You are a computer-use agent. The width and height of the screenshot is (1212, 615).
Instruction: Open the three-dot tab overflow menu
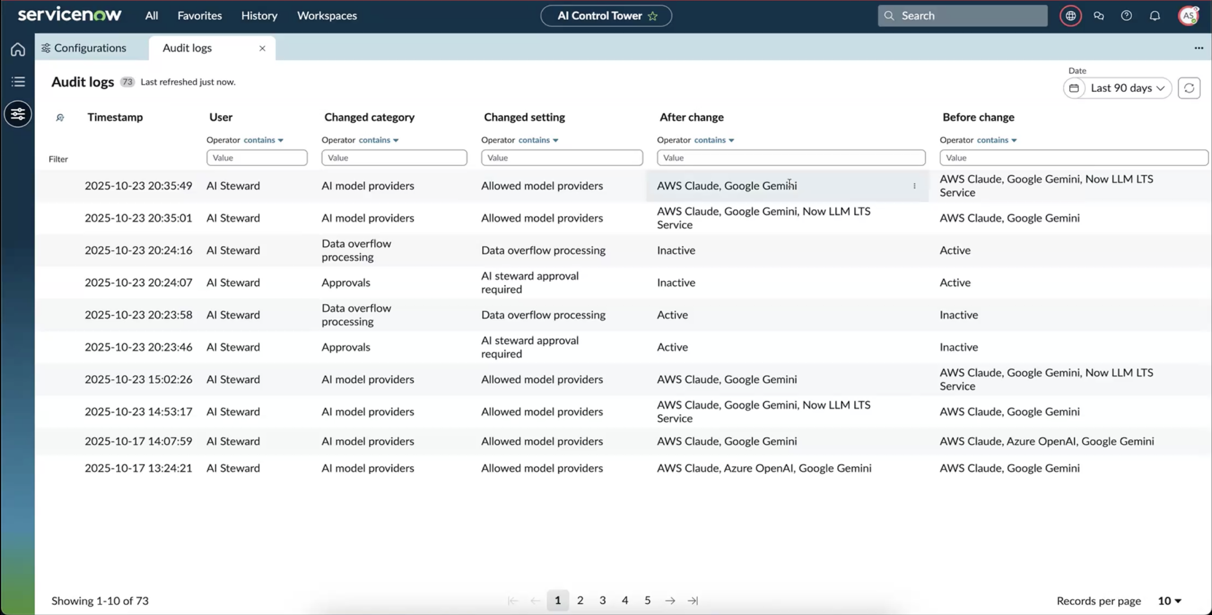coord(1198,48)
